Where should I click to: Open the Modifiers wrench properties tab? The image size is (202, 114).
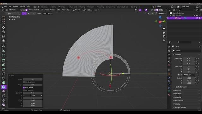point(169,78)
